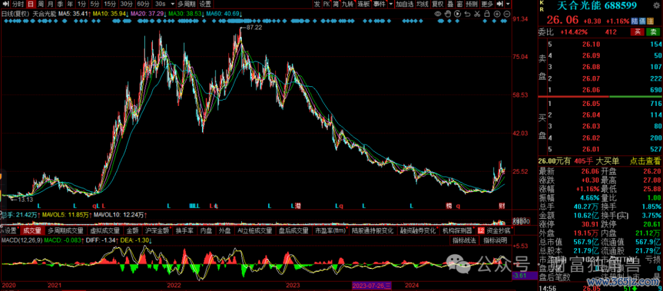Click the 简 toolbar button
The width and height of the screenshot is (663, 291).
point(335,4)
